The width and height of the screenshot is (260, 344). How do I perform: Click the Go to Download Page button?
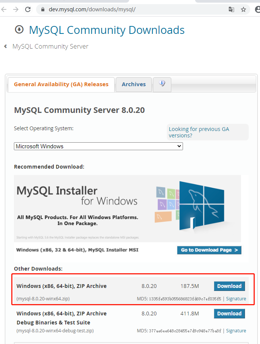pyautogui.click(x=209, y=250)
